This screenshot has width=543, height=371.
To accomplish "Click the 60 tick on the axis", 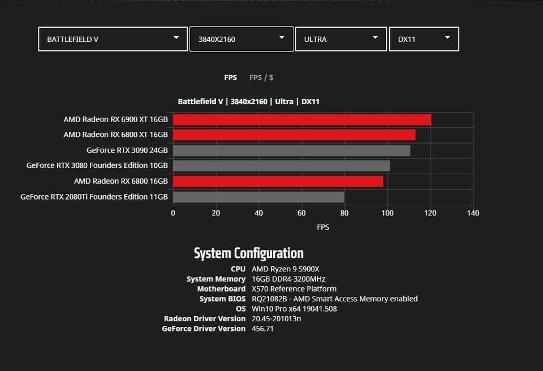I will point(301,213).
